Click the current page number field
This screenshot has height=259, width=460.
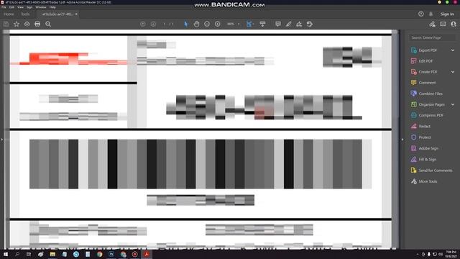(x=165, y=24)
